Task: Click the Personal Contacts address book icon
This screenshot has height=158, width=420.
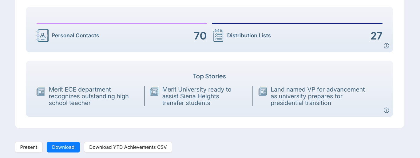Action: [x=42, y=36]
